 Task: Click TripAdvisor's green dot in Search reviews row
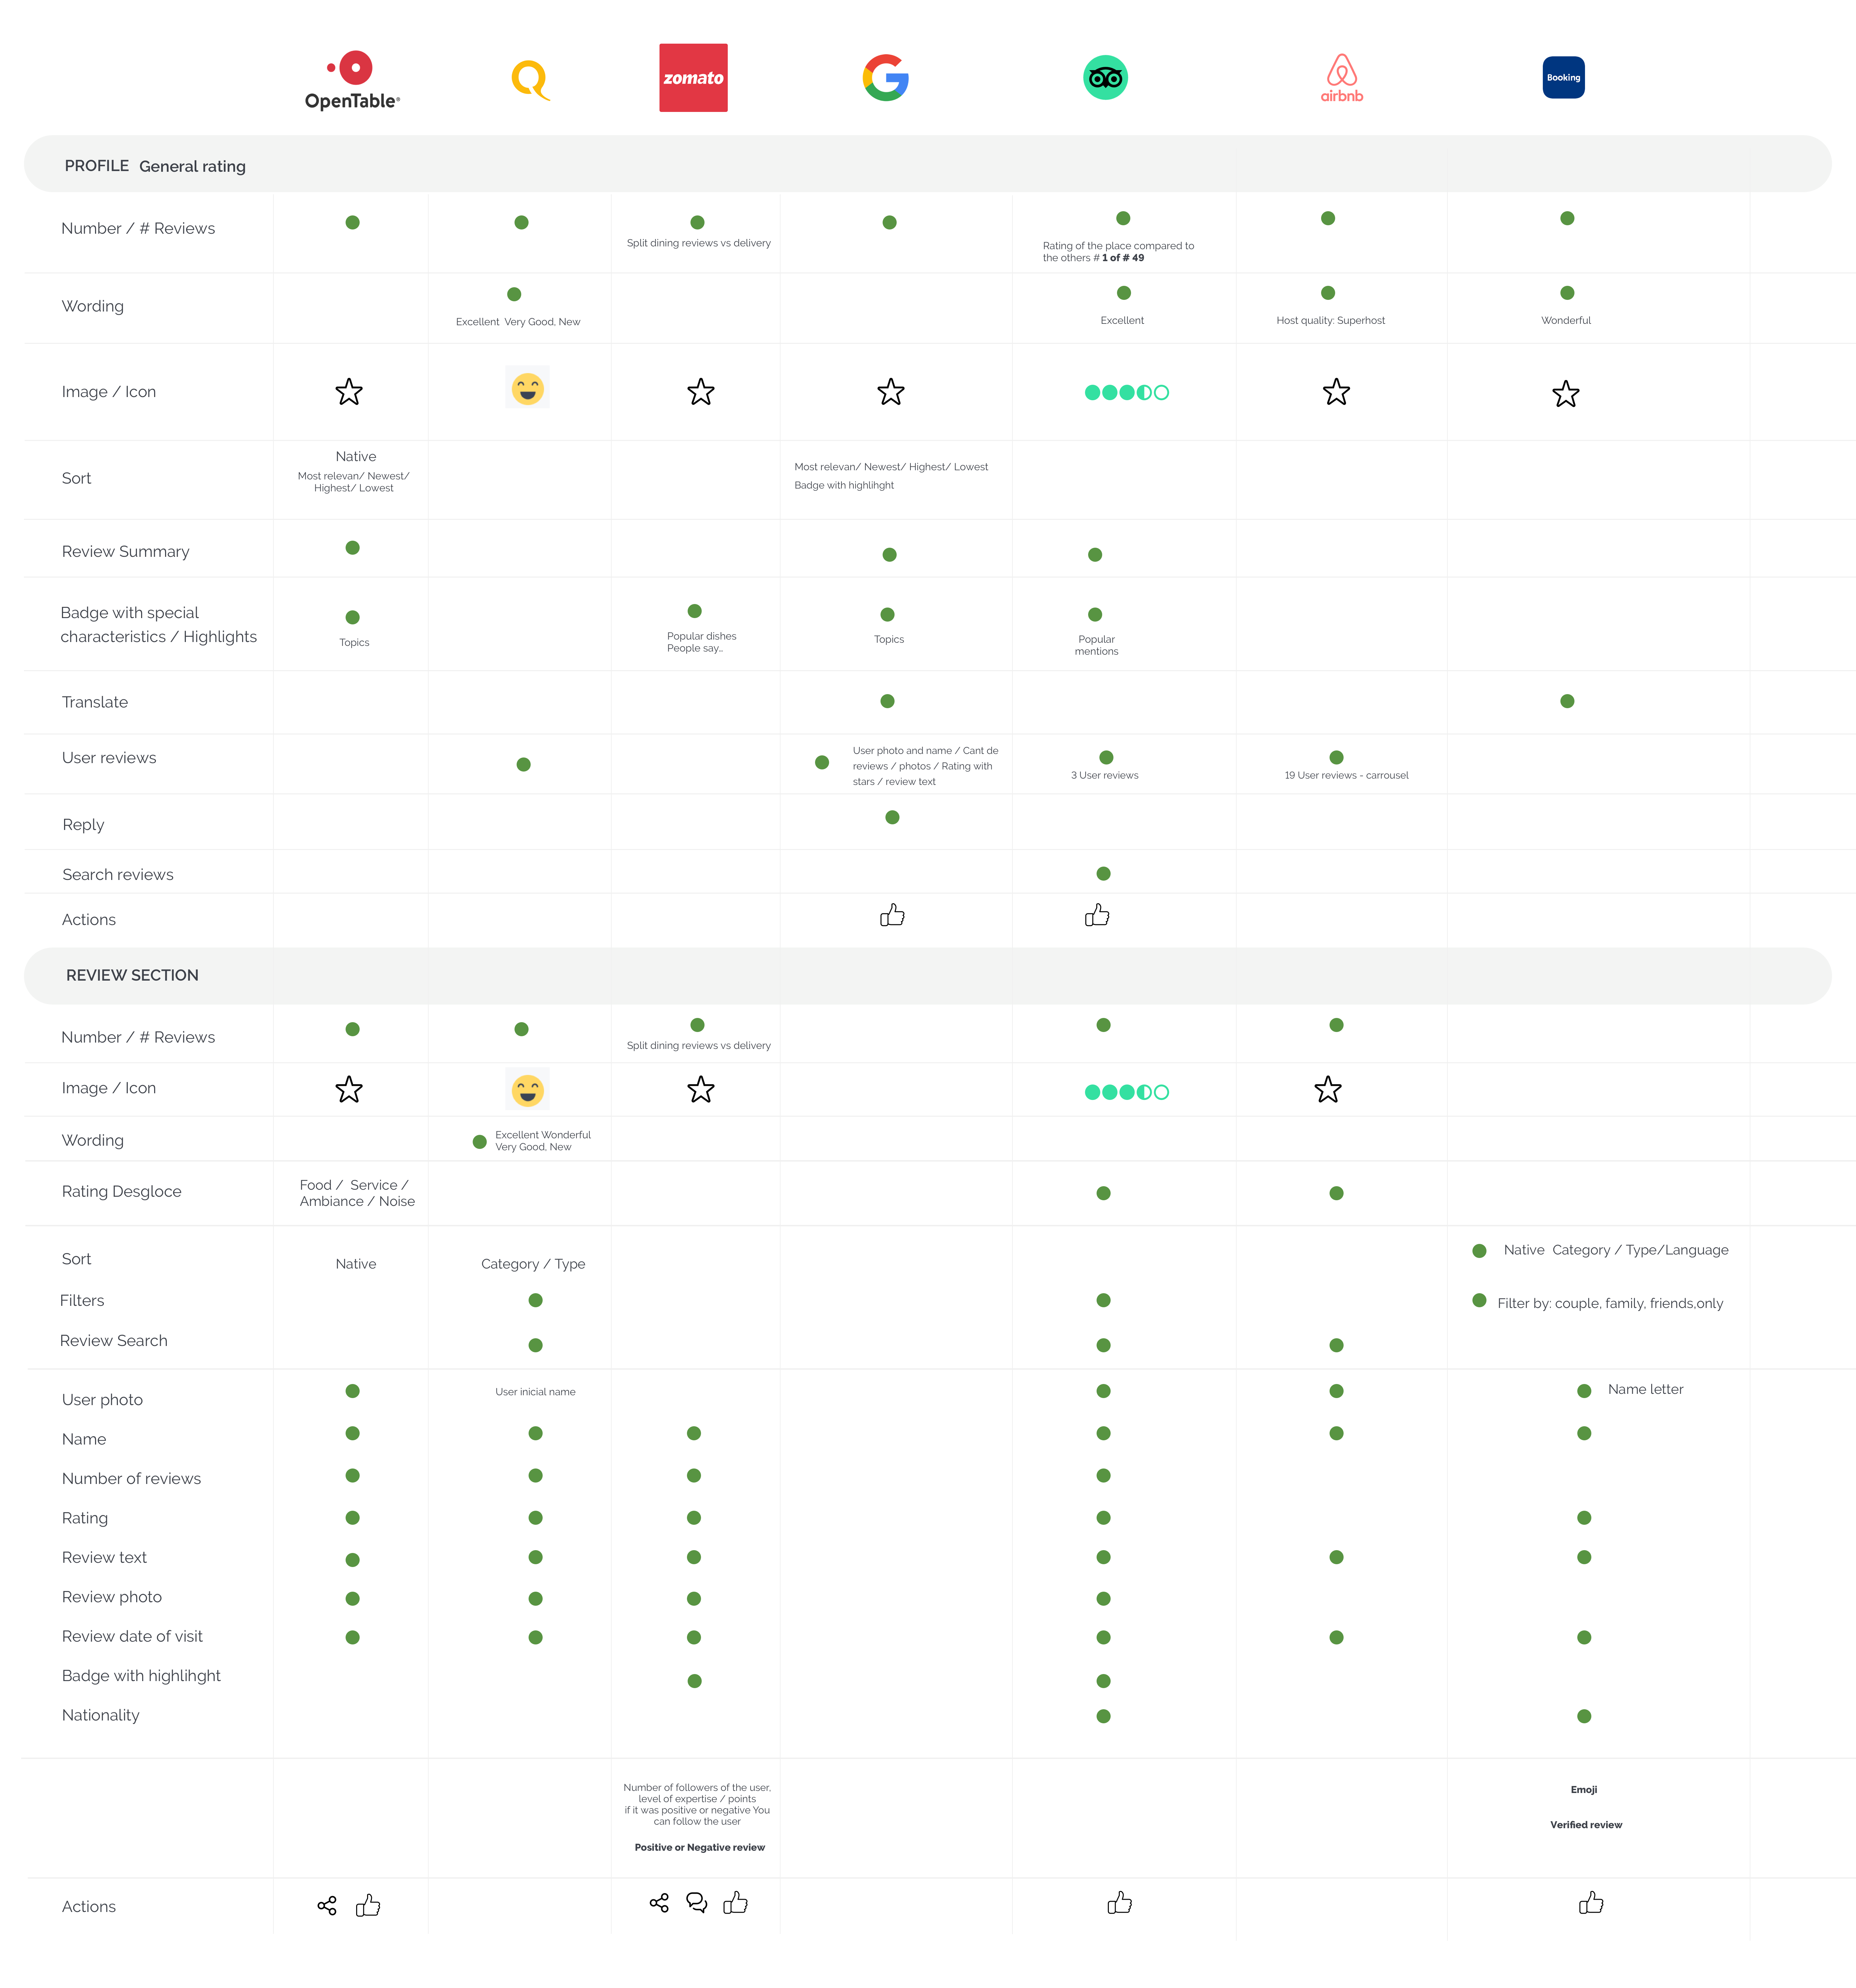point(1103,873)
